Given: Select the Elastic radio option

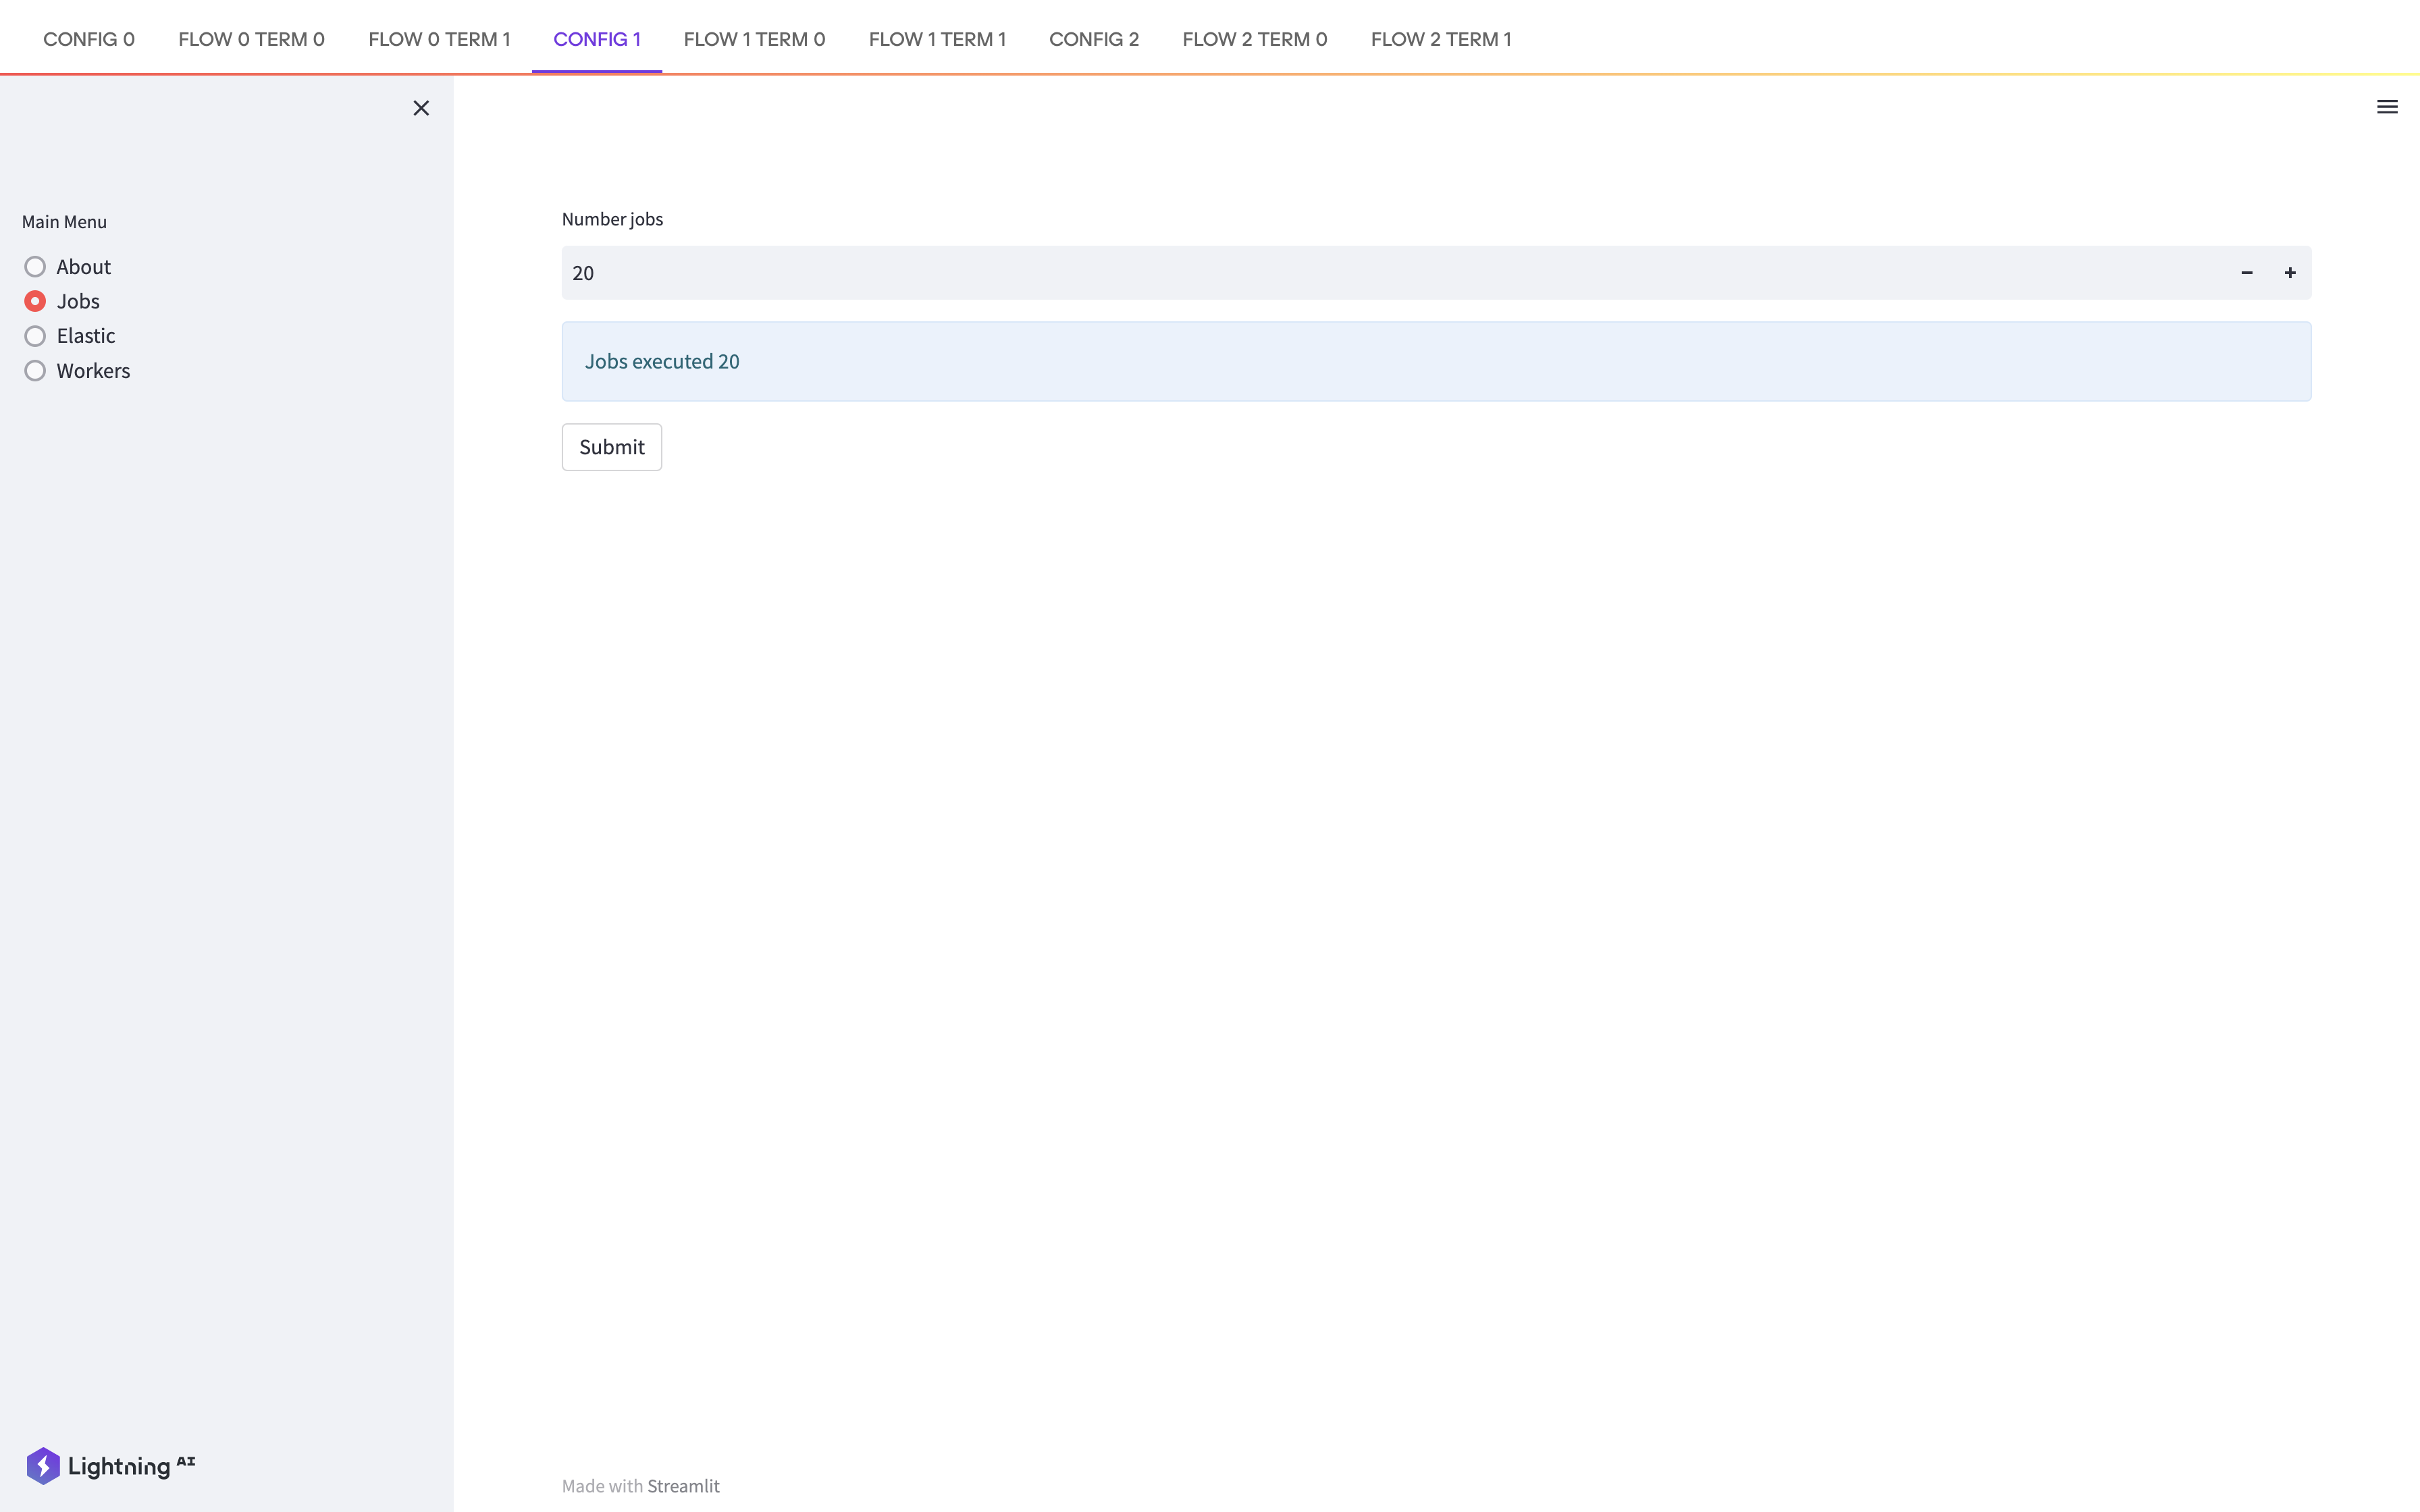Looking at the screenshot, I should pyautogui.click(x=35, y=336).
